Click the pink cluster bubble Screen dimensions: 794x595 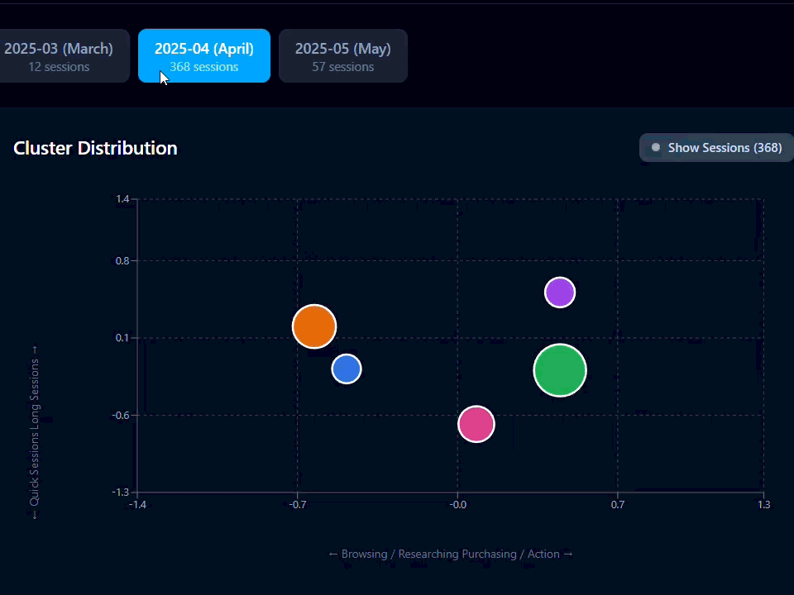click(476, 424)
